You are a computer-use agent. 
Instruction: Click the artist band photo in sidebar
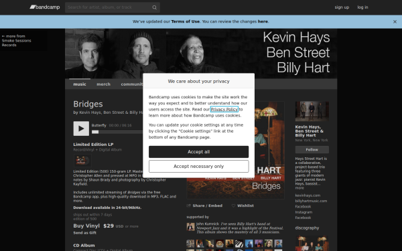point(312,111)
